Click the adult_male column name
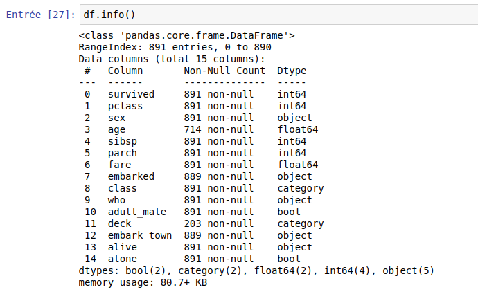 [x=136, y=212]
